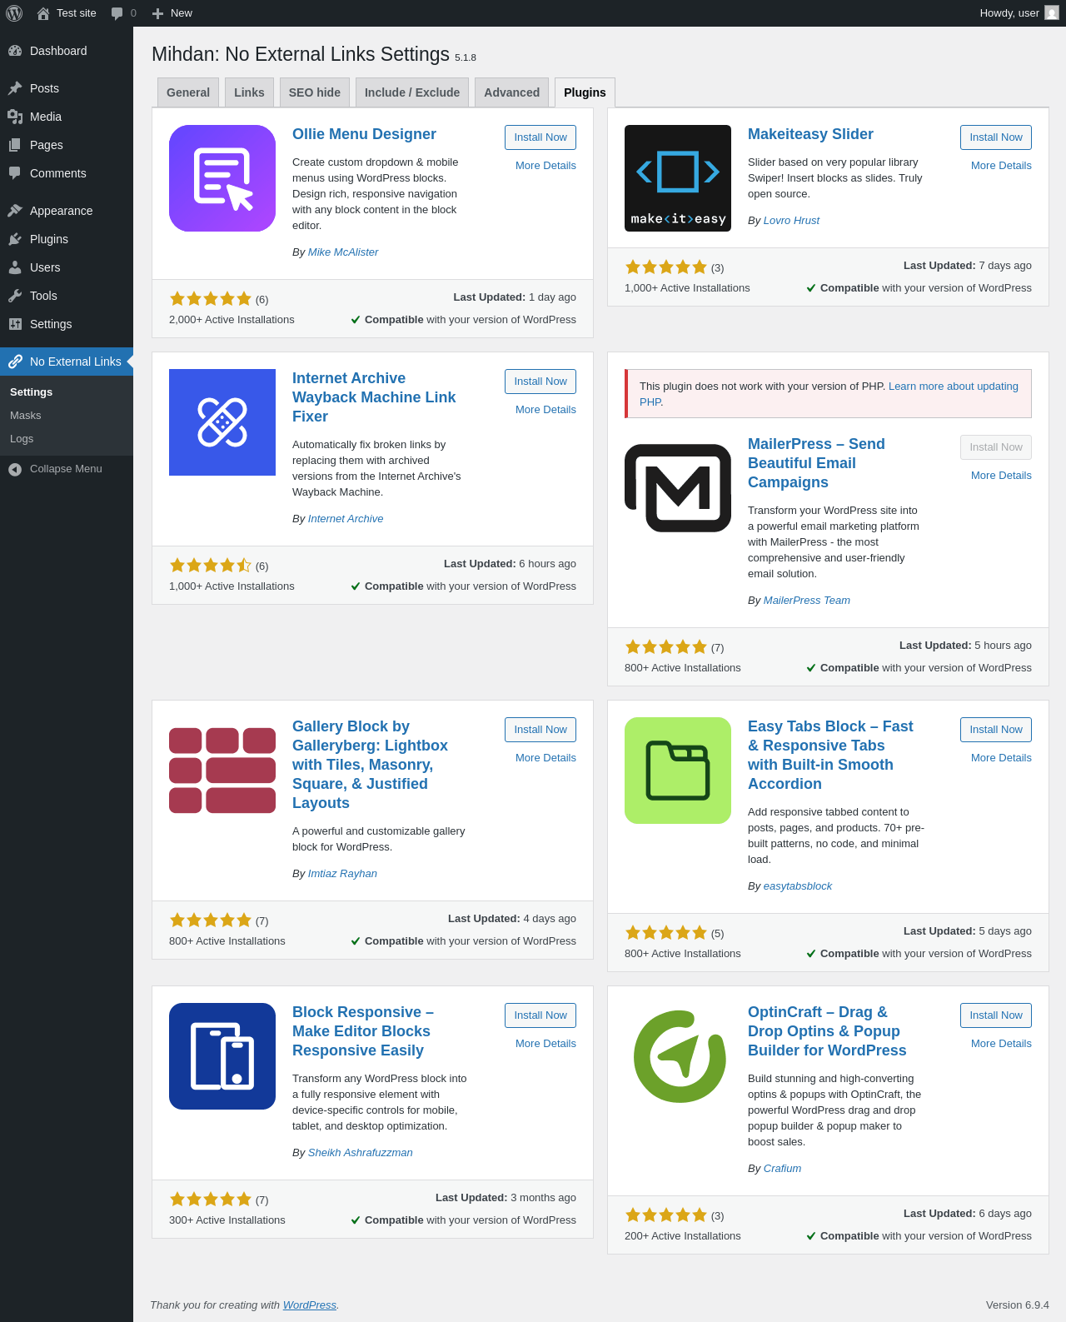Install Easy Tabs Block plugin
This screenshot has height=1322, width=1066.
tap(996, 730)
